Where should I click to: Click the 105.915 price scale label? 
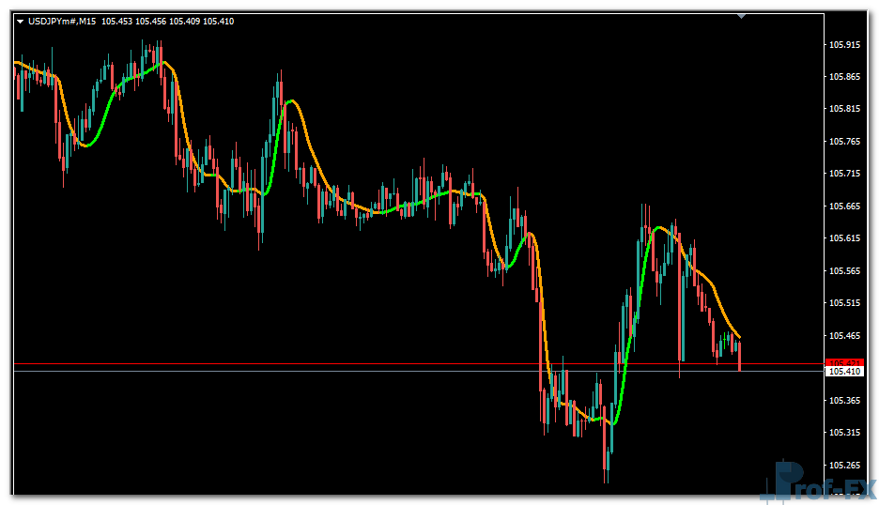click(x=846, y=44)
